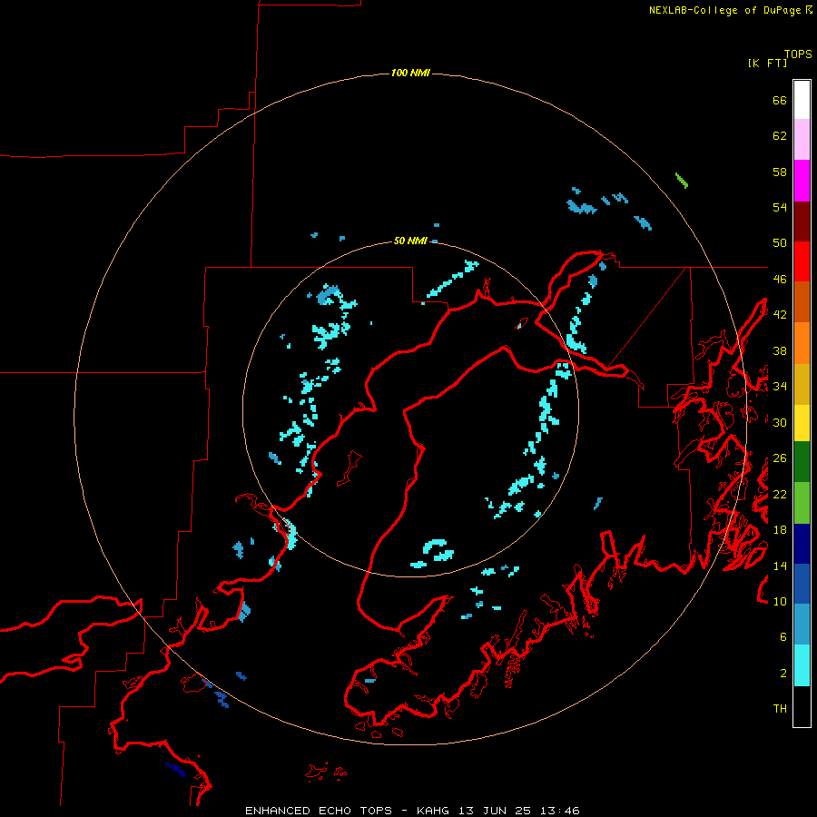The height and width of the screenshot is (817, 817).
Task: Click the legend value "46"
Action: 780,280
